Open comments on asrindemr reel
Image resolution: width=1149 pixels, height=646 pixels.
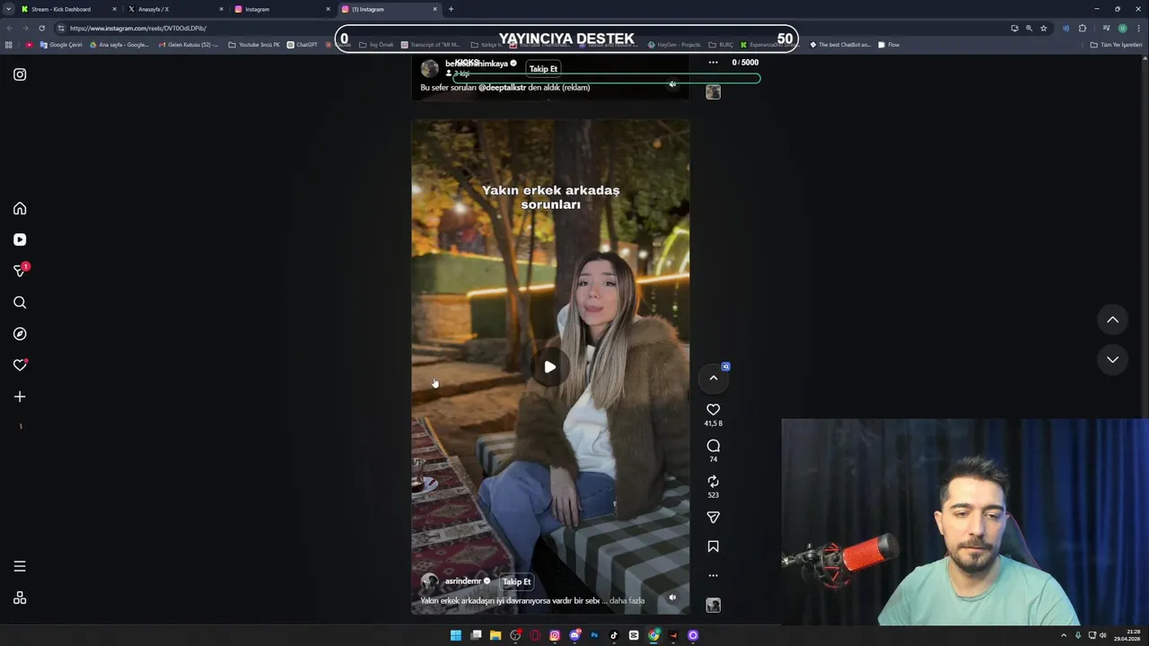(713, 446)
